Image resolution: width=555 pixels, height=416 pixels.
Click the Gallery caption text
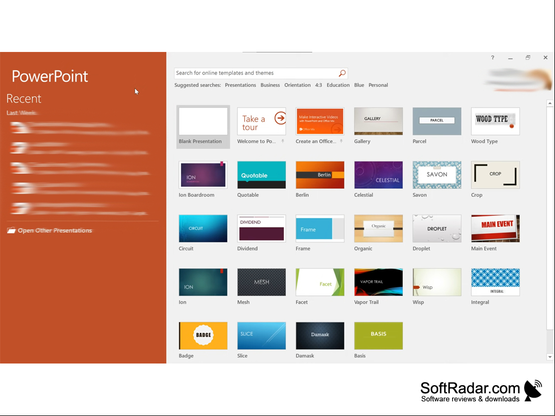[362, 141]
